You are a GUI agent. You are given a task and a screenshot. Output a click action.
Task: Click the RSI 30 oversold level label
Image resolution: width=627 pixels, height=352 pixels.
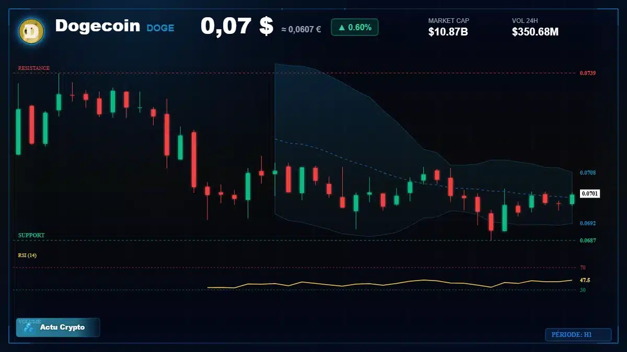tap(583, 290)
